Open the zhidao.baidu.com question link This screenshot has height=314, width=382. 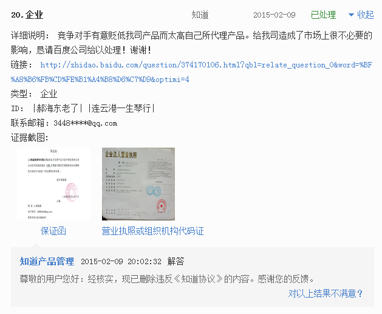pyautogui.click(x=206, y=65)
